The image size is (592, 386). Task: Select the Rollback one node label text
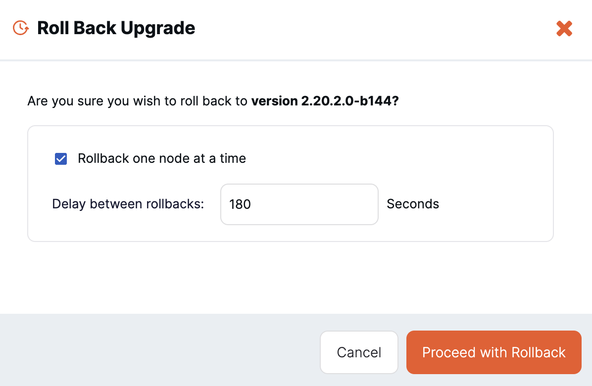[x=161, y=158]
